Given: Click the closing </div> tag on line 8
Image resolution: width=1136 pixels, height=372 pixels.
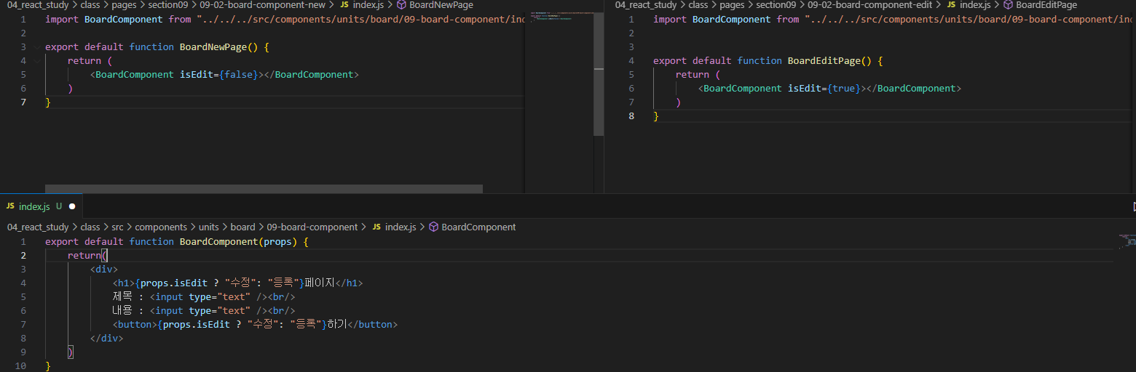Looking at the screenshot, I should click(106, 339).
